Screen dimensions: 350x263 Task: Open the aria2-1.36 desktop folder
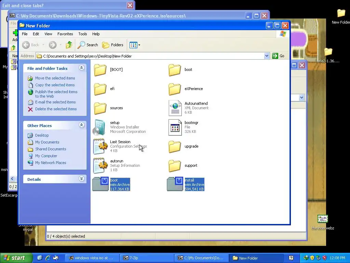(328, 55)
